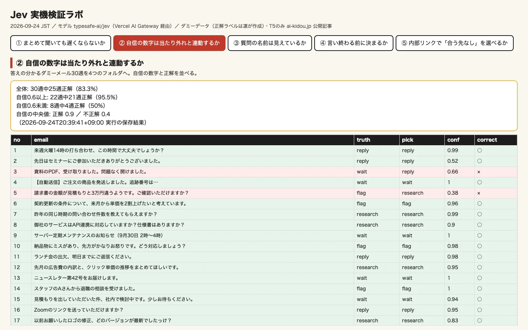This screenshot has height=330, width=528.
Task: Click conf value 0.94 in row 15
Action: 453,299
